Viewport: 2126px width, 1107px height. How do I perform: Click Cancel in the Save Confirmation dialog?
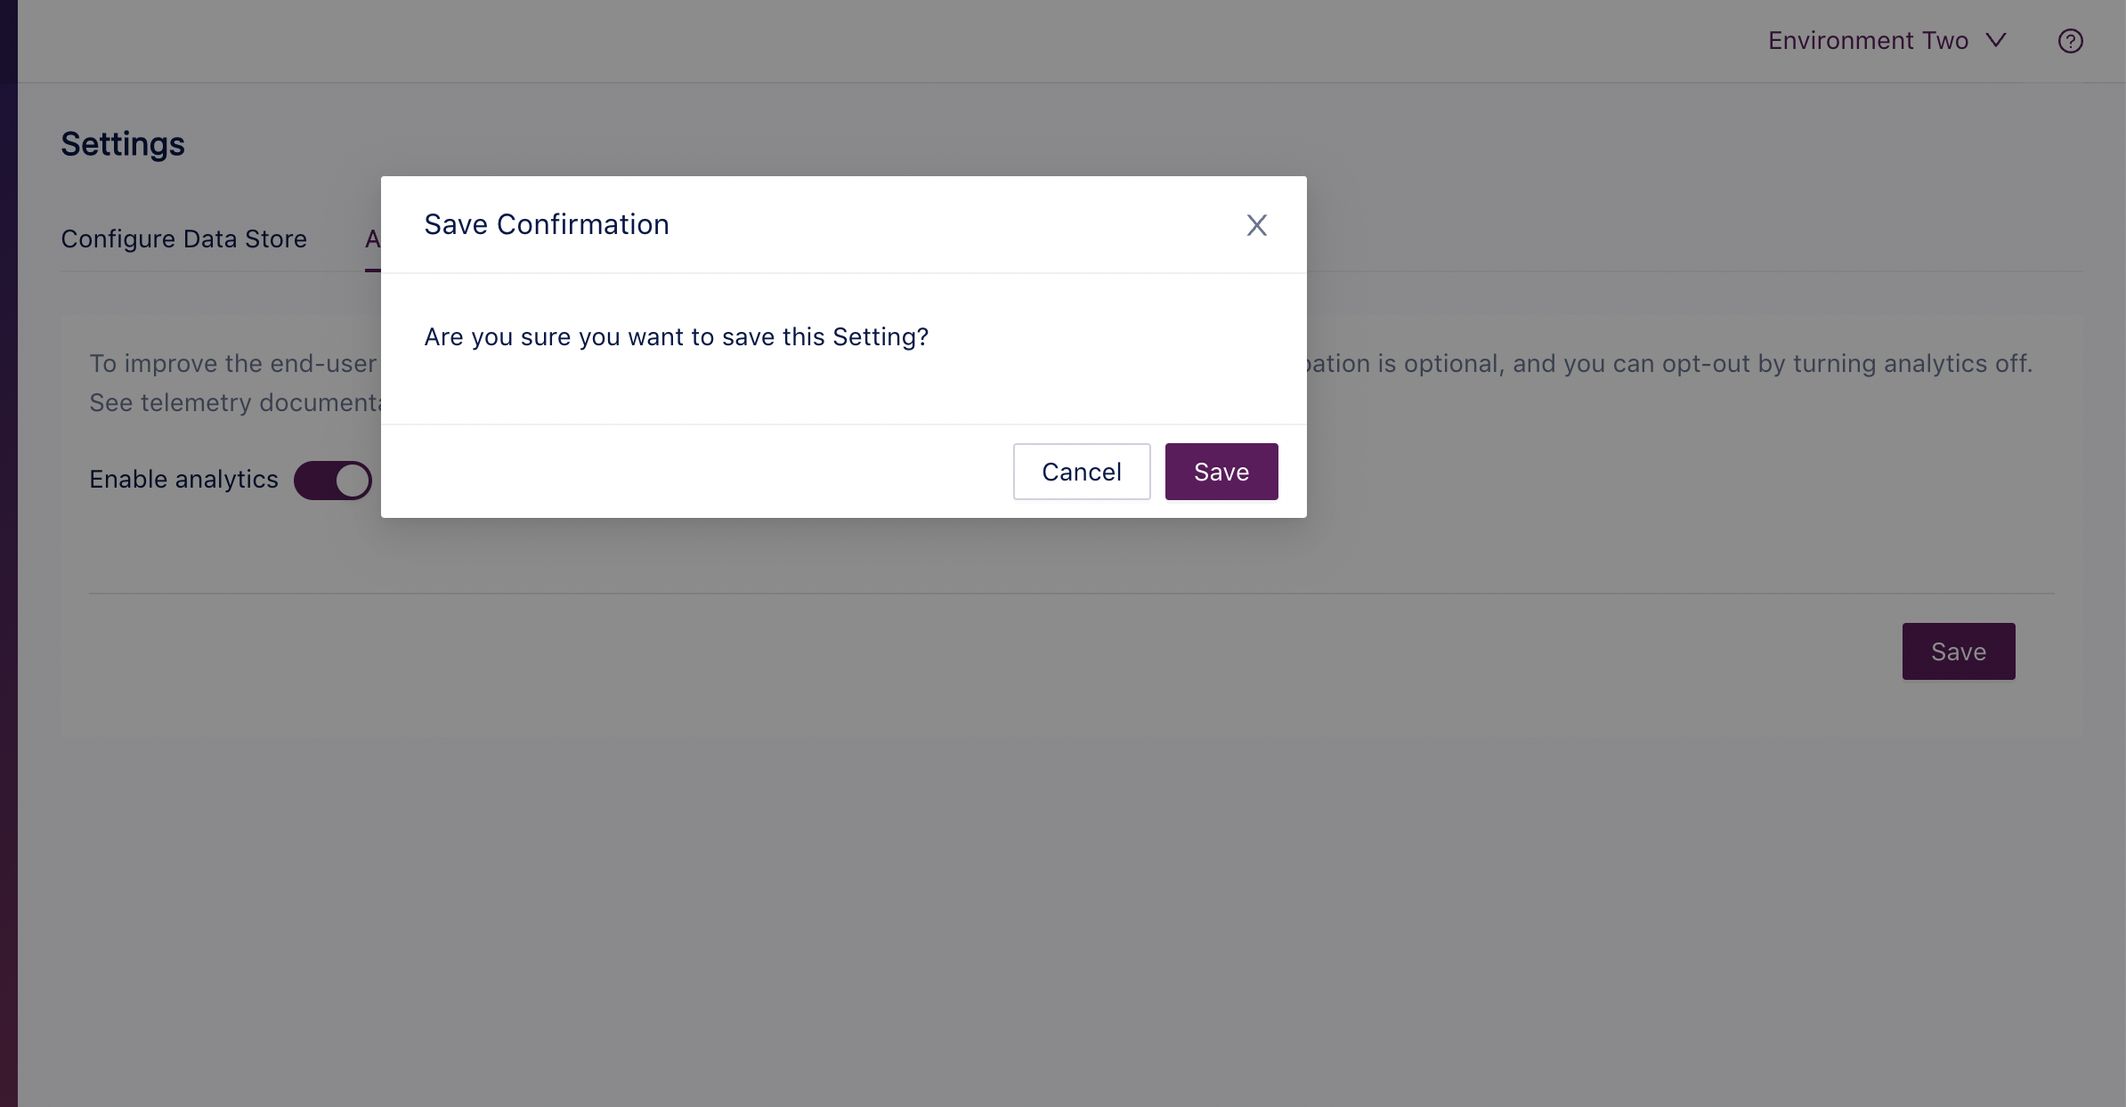coord(1081,472)
